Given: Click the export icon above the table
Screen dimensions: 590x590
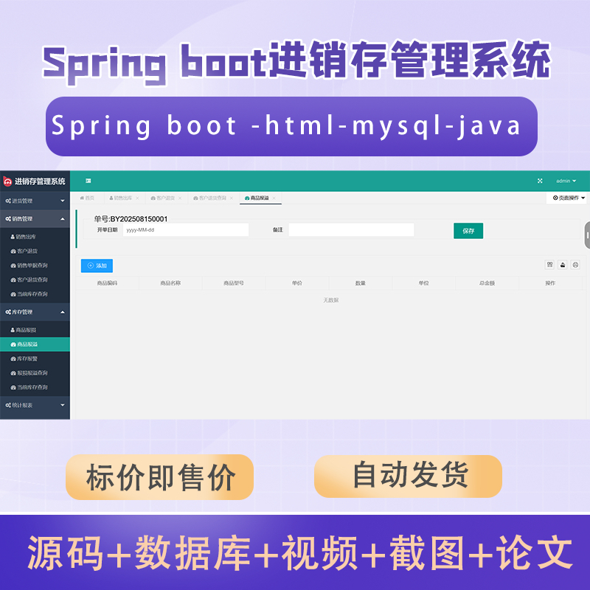Looking at the screenshot, I should [563, 265].
